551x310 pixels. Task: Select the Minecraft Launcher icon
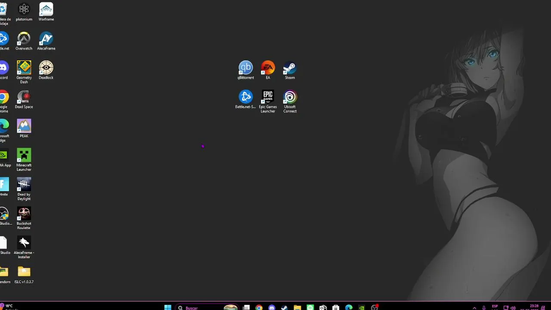[24, 160]
